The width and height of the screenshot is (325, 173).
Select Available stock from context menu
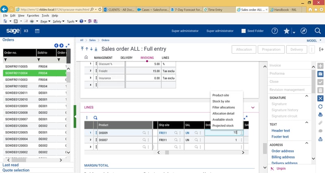tap(223, 119)
